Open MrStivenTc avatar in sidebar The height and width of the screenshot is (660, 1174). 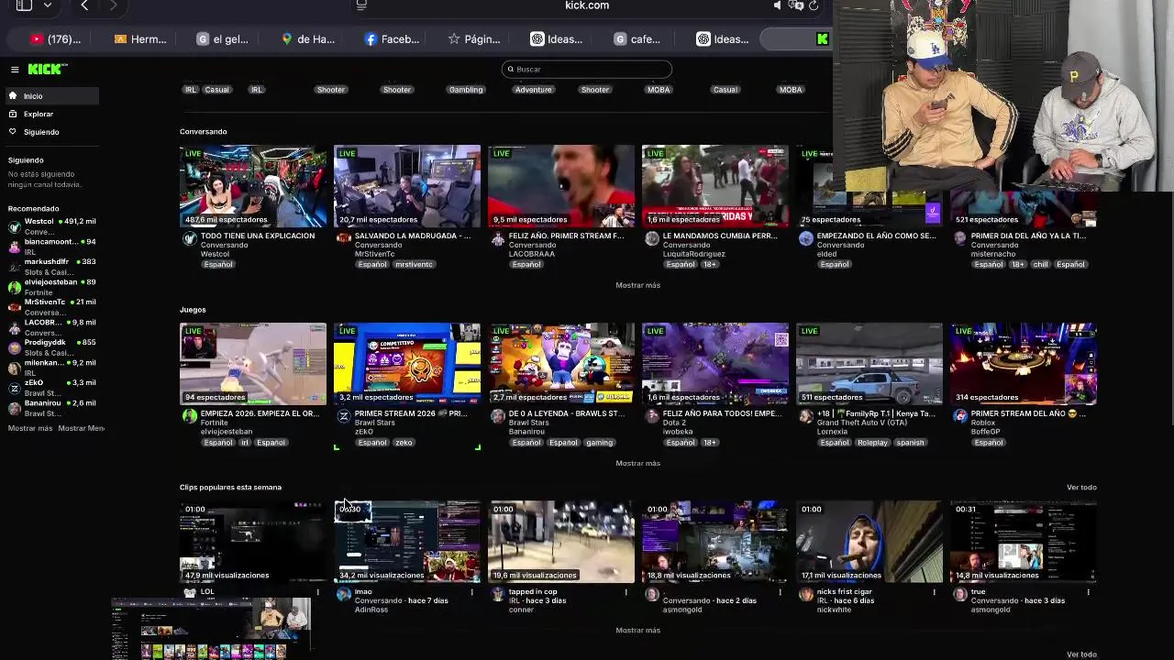tap(14, 307)
